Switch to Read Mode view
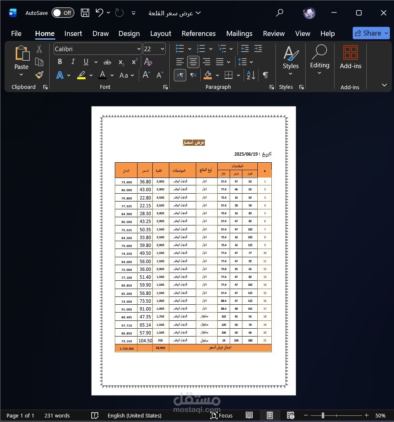The height and width of the screenshot is (422, 394). click(249, 415)
